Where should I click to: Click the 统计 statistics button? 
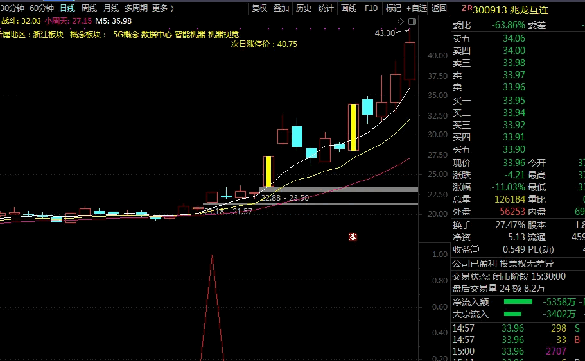pyautogui.click(x=326, y=8)
